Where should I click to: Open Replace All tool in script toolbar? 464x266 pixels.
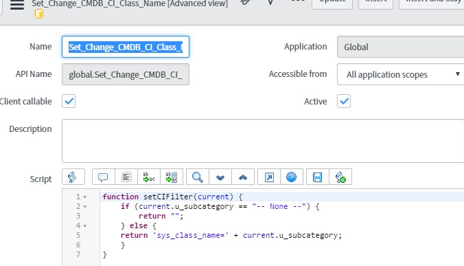pos(172,177)
